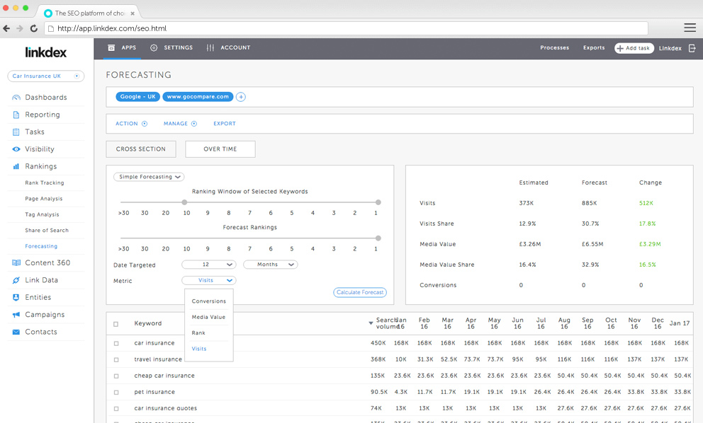Click the Apps icon in top bar
703x423 pixels.
[x=111, y=47]
